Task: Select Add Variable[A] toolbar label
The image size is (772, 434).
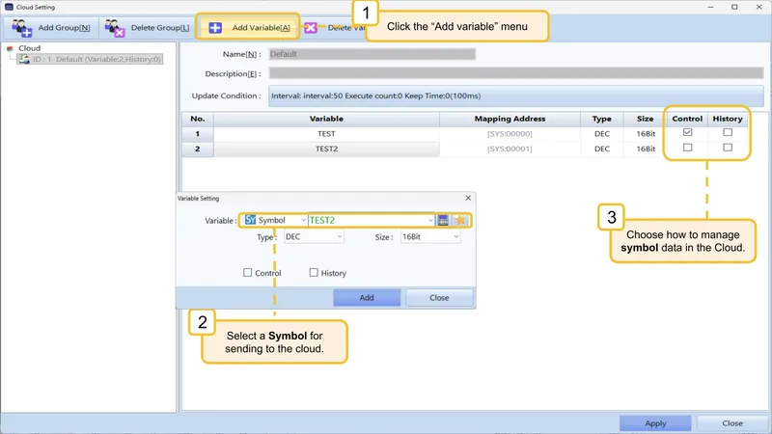Action: [261, 28]
